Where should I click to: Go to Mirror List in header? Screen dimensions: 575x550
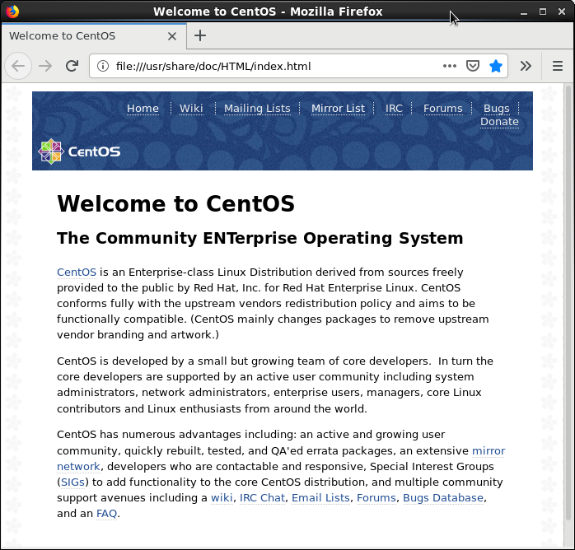tap(338, 109)
